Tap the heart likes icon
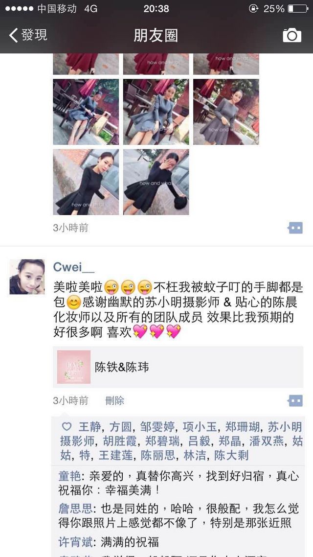 coord(67,426)
